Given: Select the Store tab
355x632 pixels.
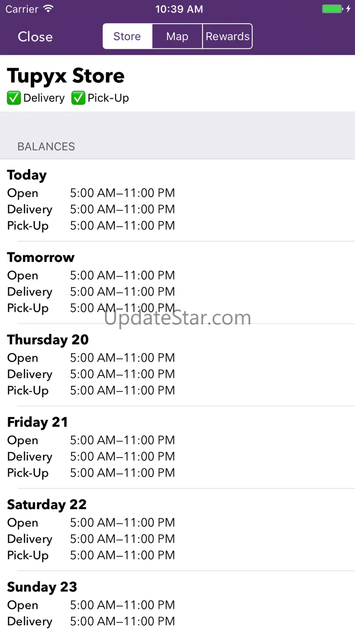Looking at the screenshot, I should pyautogui.click(x=127, y=36).
